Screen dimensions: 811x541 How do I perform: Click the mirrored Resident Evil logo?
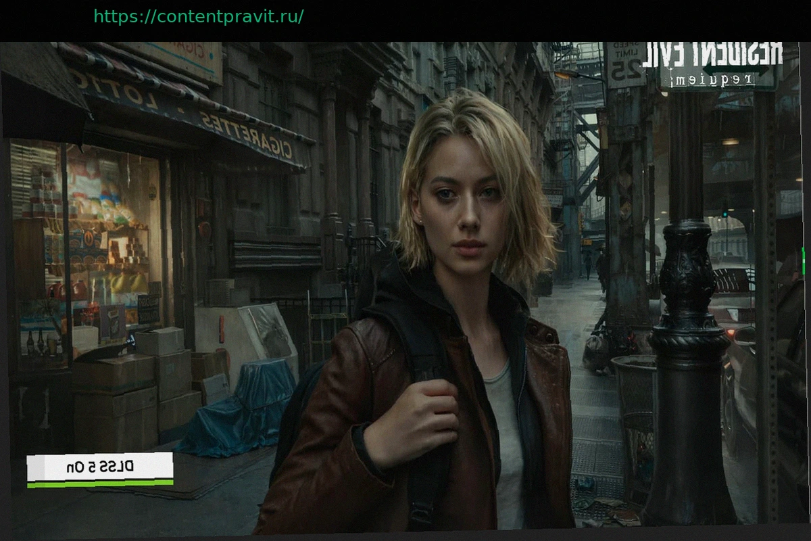[x=712, y=54]
